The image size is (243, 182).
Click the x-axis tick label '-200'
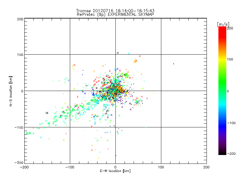click(x=24, y=167)
